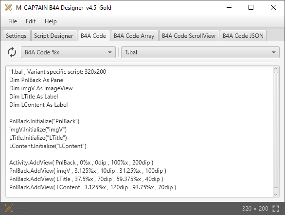The width and height of the screenshot is (285, 215).
Task: Click the line "Dim PnlBack As Panel"
Action: [x=37, y=80]
